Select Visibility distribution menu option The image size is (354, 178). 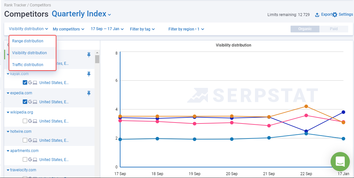coord(32,53)
